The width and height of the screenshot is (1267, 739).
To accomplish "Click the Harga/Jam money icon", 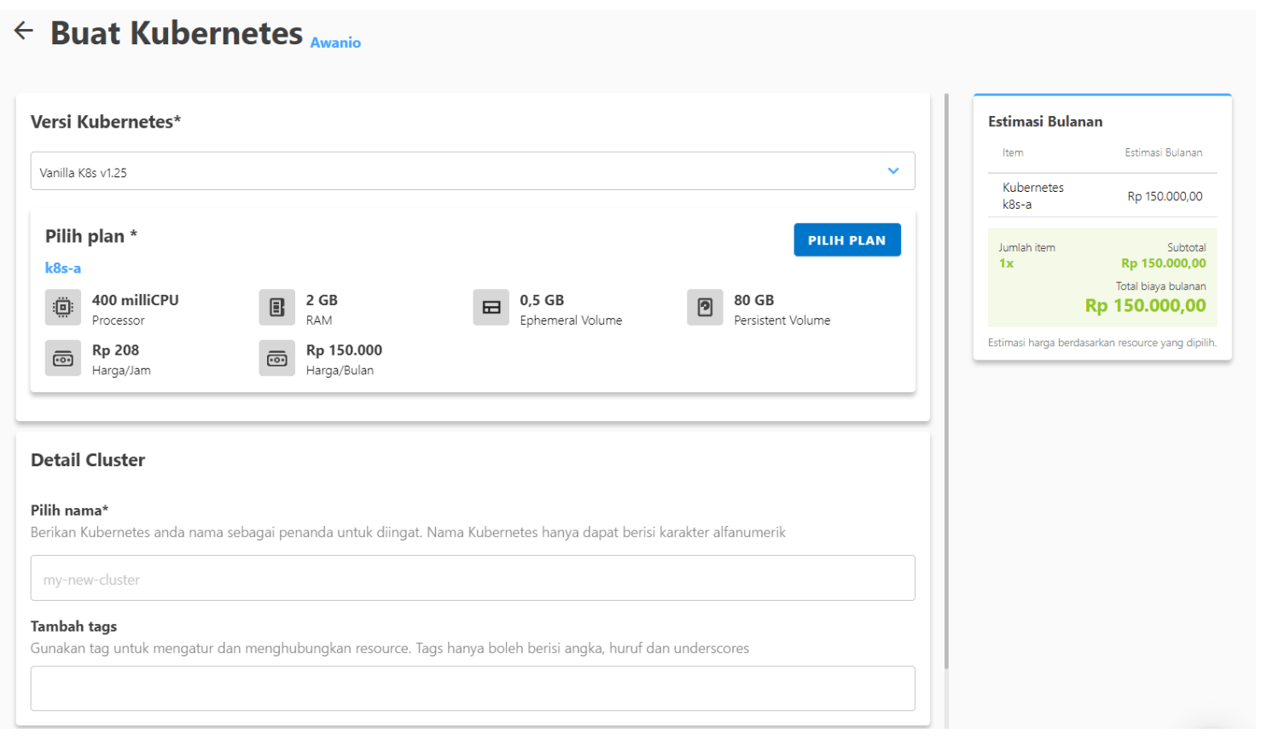I will (63, 359).
